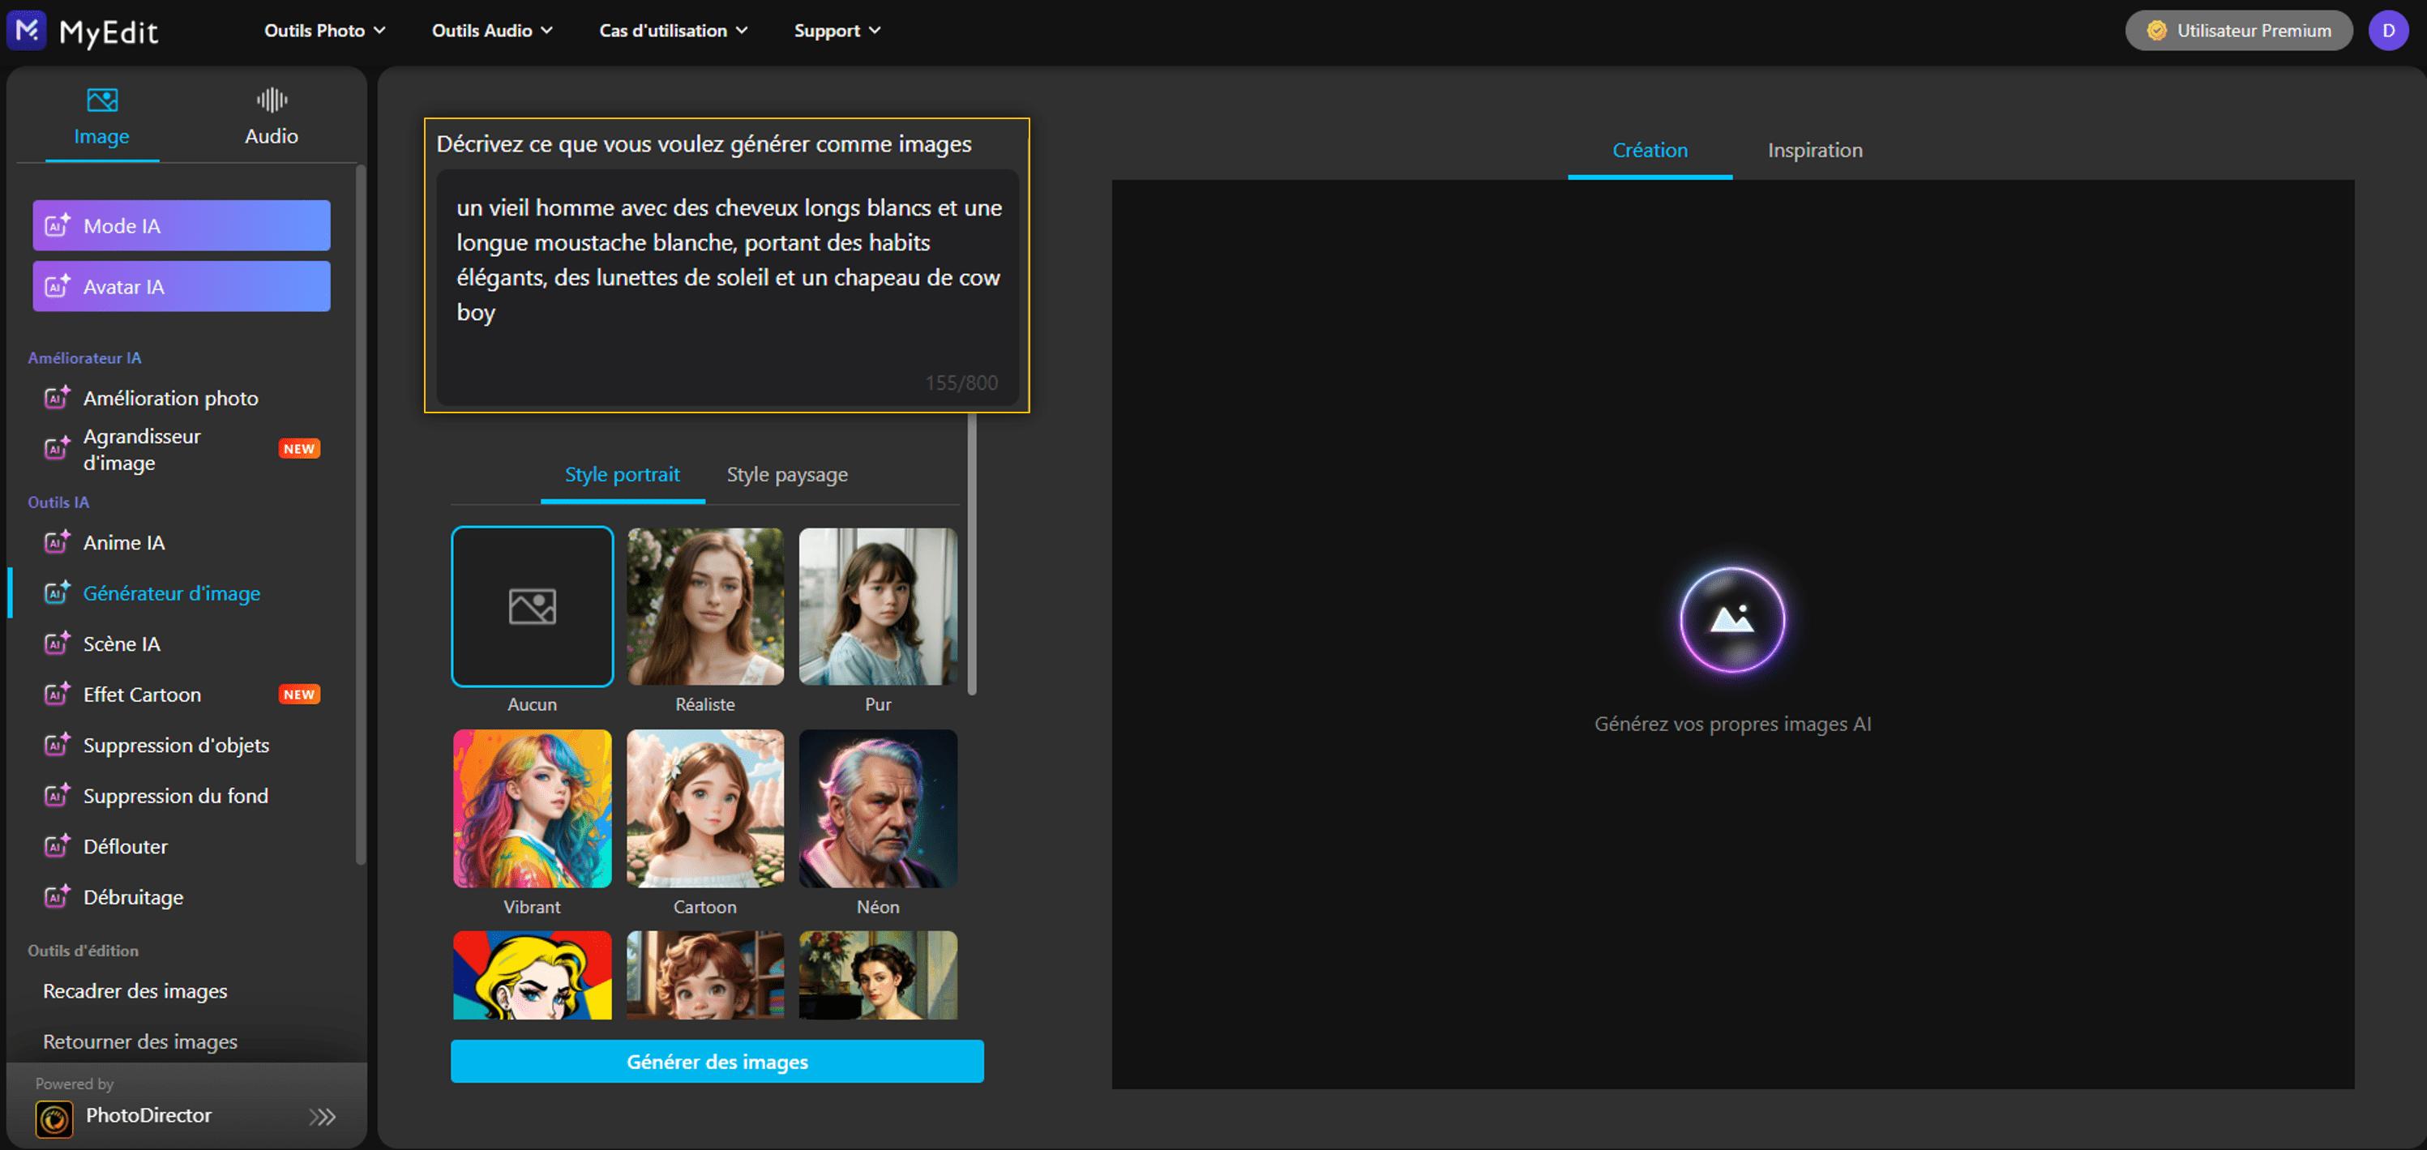Open the Anime IA tool
This screenshot has width=2427, height=1150.
(123, 542)
